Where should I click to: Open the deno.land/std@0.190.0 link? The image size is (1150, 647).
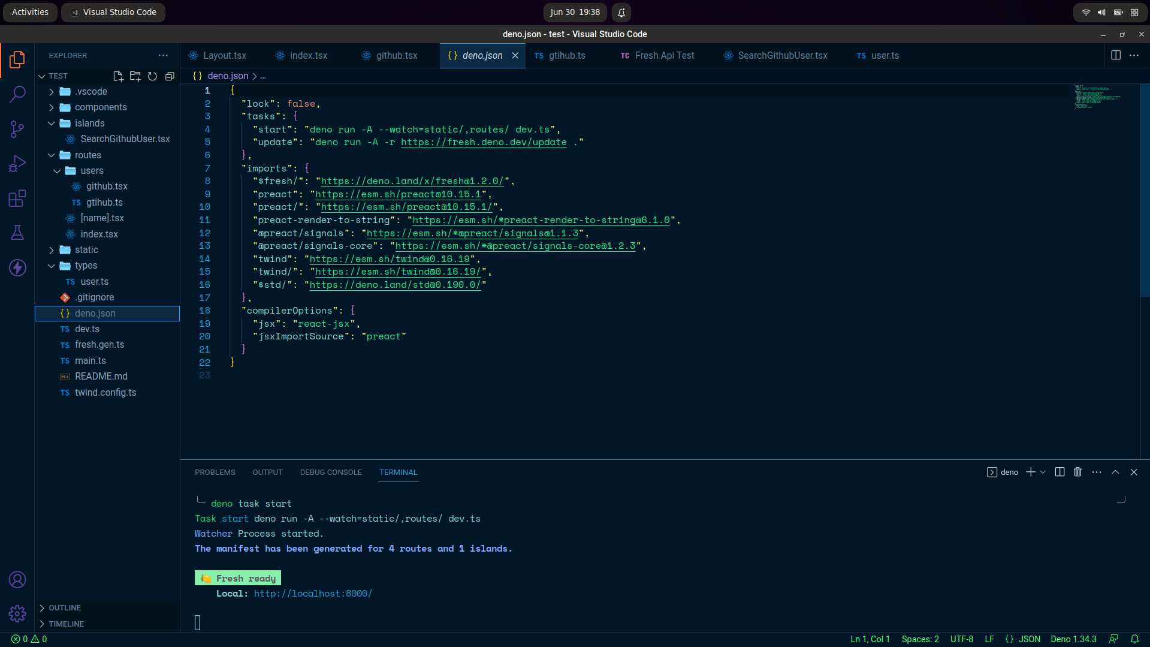tap(396, 285)
